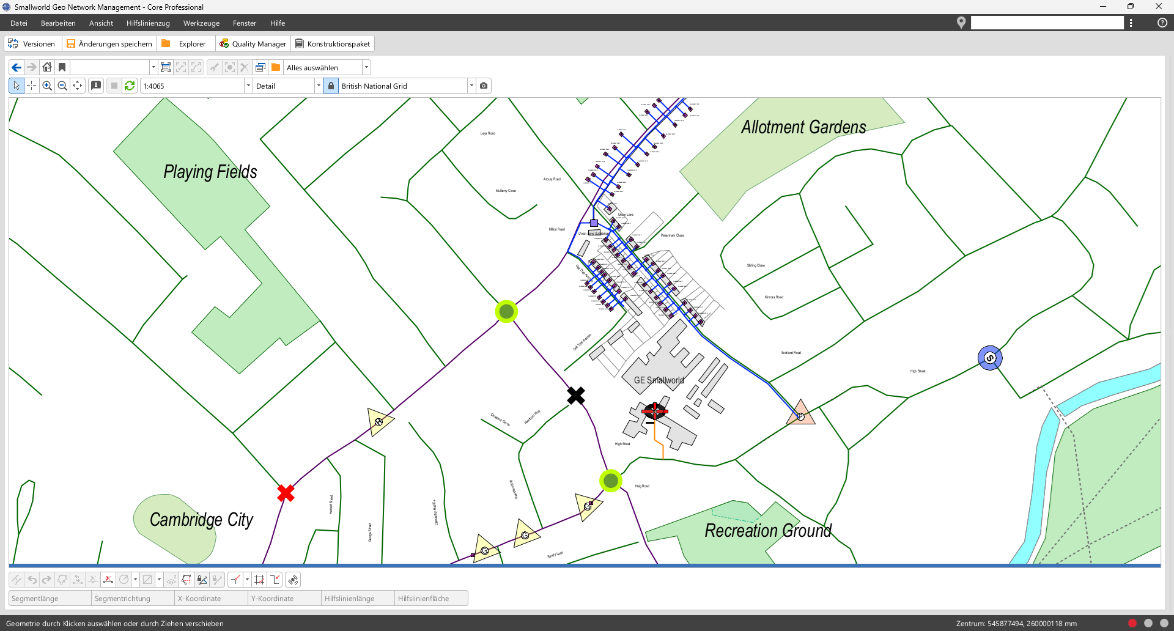Expand the intersection tool dropdown arrow

pos(247,580)
